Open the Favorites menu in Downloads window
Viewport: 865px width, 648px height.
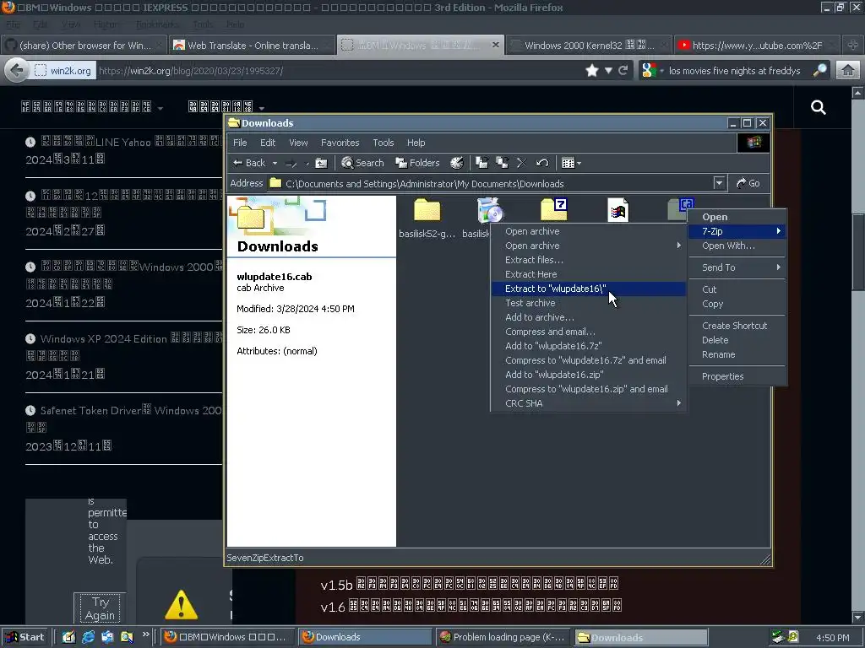(340, 143)
